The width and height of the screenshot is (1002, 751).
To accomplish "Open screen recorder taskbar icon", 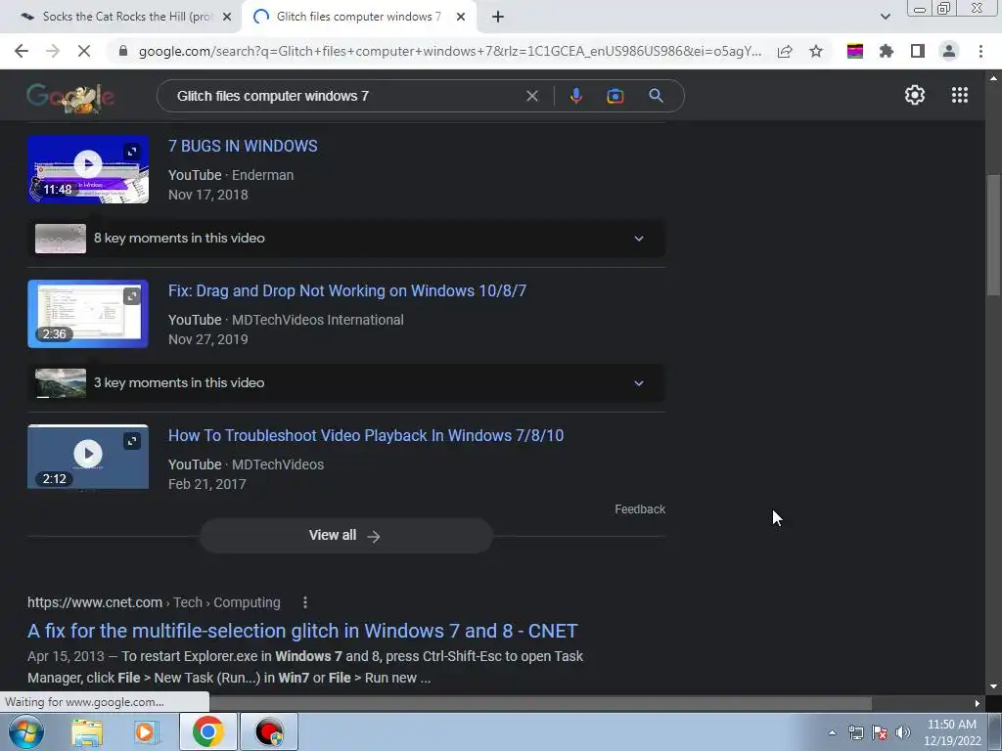I will 269,731.
